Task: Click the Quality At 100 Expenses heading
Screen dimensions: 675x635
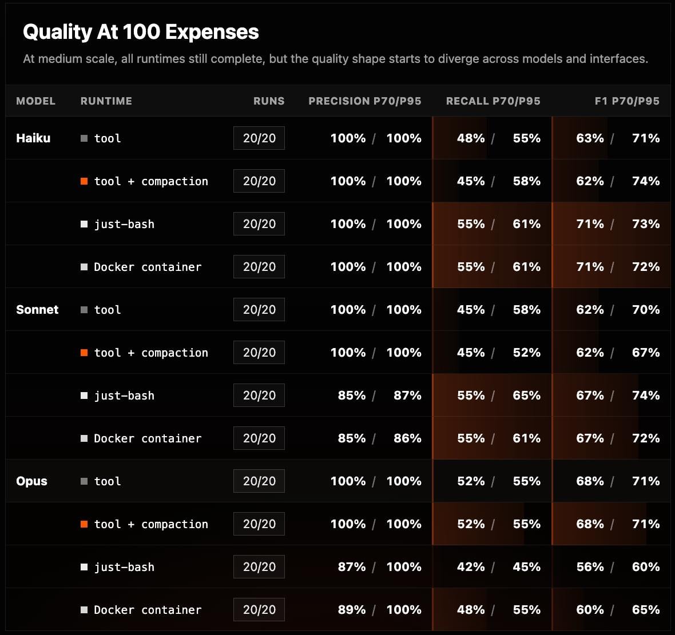Action: tap(141, 32)
